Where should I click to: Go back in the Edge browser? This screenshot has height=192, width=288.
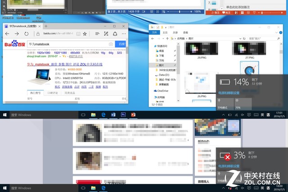pos(7,34)
